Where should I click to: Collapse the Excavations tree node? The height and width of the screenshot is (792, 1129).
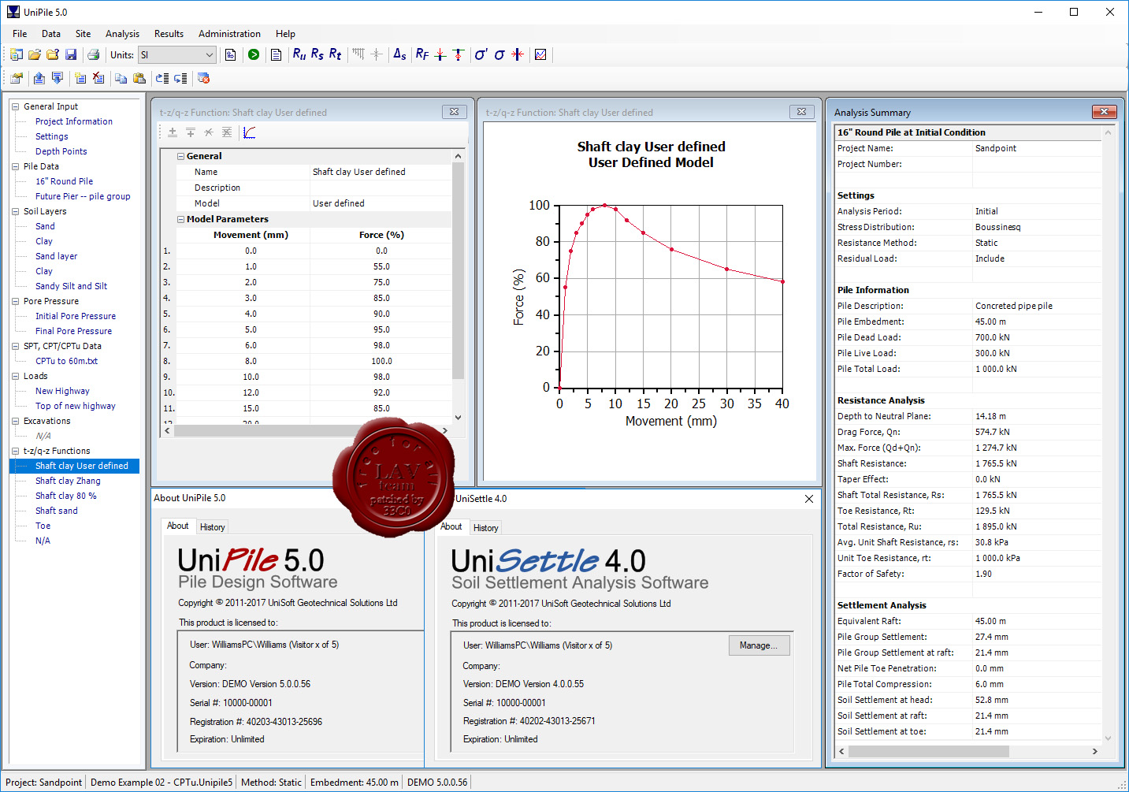point(15,421)
